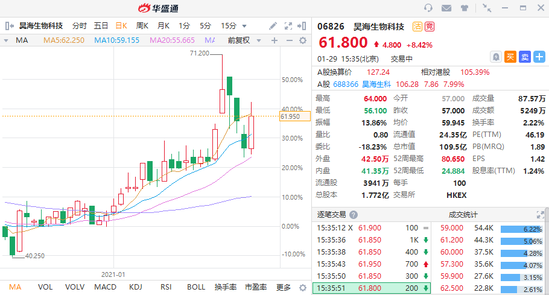Switch to 分时 chart tab
The width and height of the screenshot is (549, 295).
[x=80, y=26]
